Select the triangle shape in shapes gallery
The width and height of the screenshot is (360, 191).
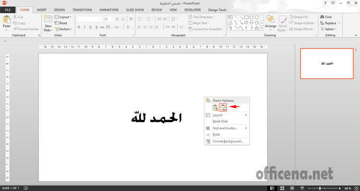pos(230,22)
